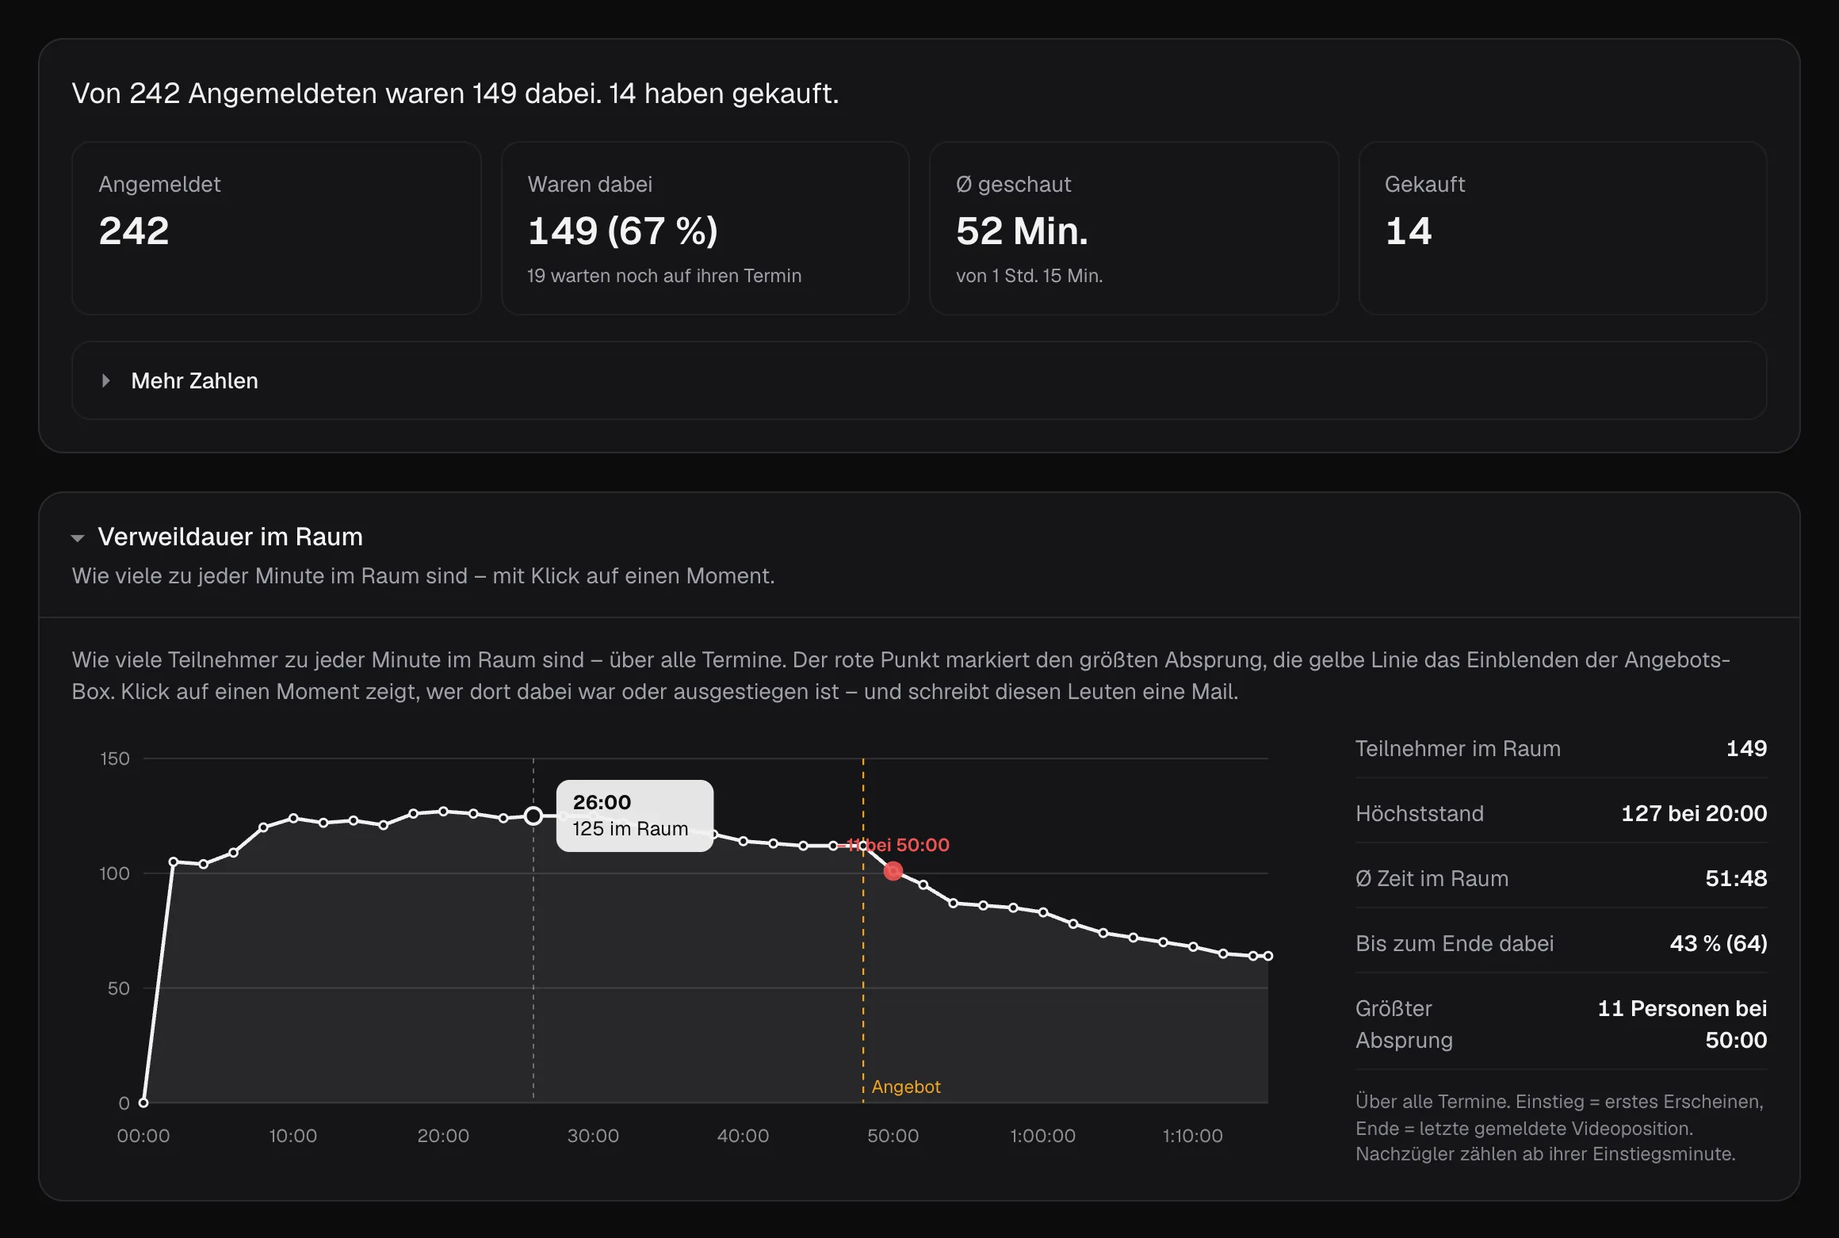This screenshot has width=1839, height=1238.
Task: Select the Ø Zeit im Raum value 51:48
Action: pos(1736,878)
